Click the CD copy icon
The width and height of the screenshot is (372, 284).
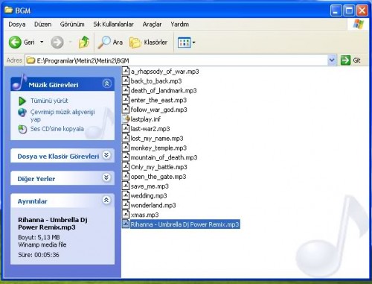22,129
